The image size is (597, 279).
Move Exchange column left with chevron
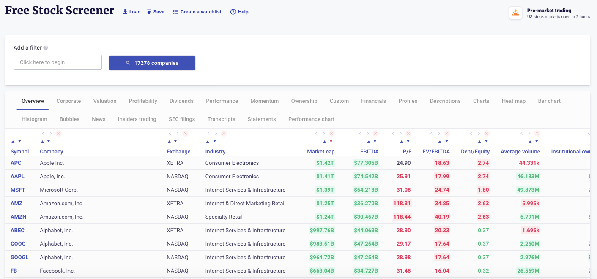coord(169,133)
